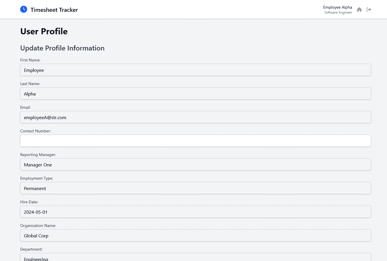Click the User Profile heading

[x=44, y=31]
